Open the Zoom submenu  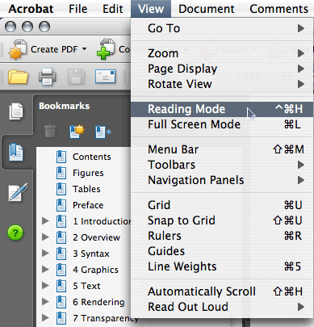click(222, 53)
